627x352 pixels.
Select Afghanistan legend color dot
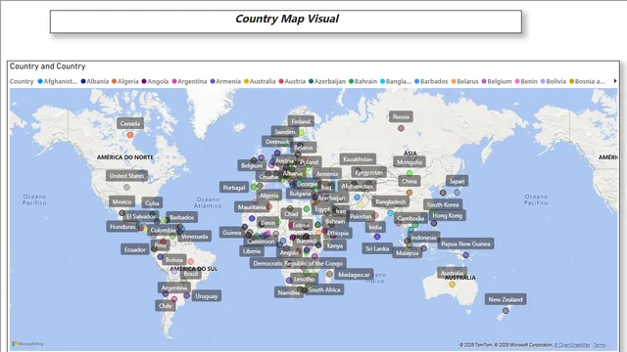pos(40,81)
